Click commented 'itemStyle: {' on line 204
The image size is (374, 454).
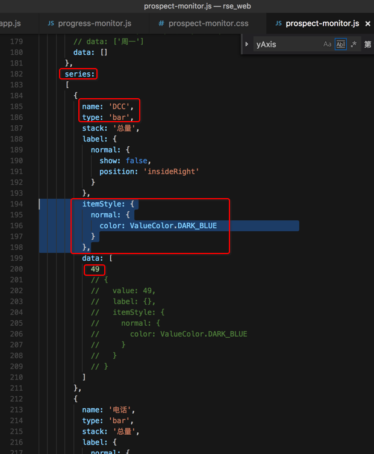click(139, 313)
